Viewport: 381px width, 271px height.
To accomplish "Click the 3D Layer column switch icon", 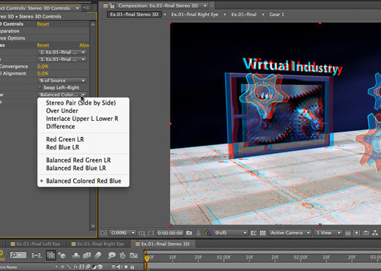I will [x=100, y=267].
